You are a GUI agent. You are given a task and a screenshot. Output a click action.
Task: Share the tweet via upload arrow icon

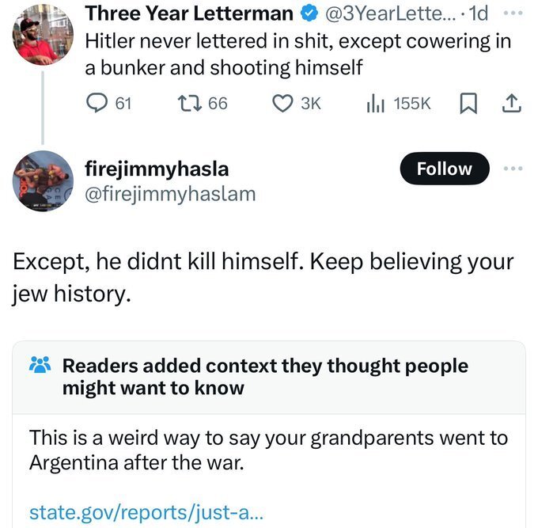[x=511, y=104]
